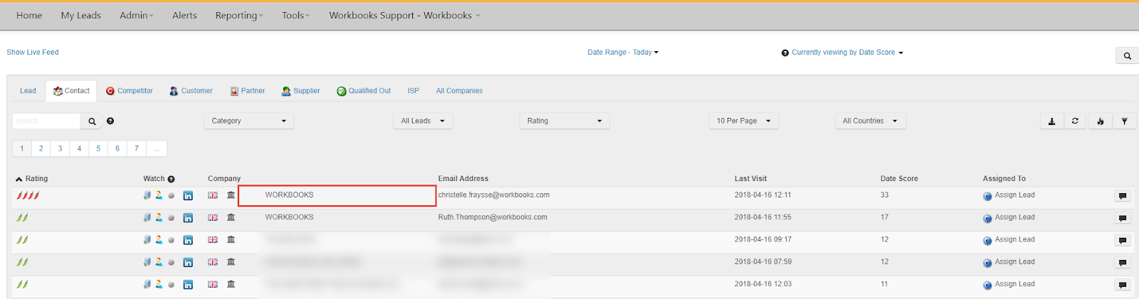Click bank icon in christelle.fraysse row
1139x299 pixels.
click(x=231, y=195)
